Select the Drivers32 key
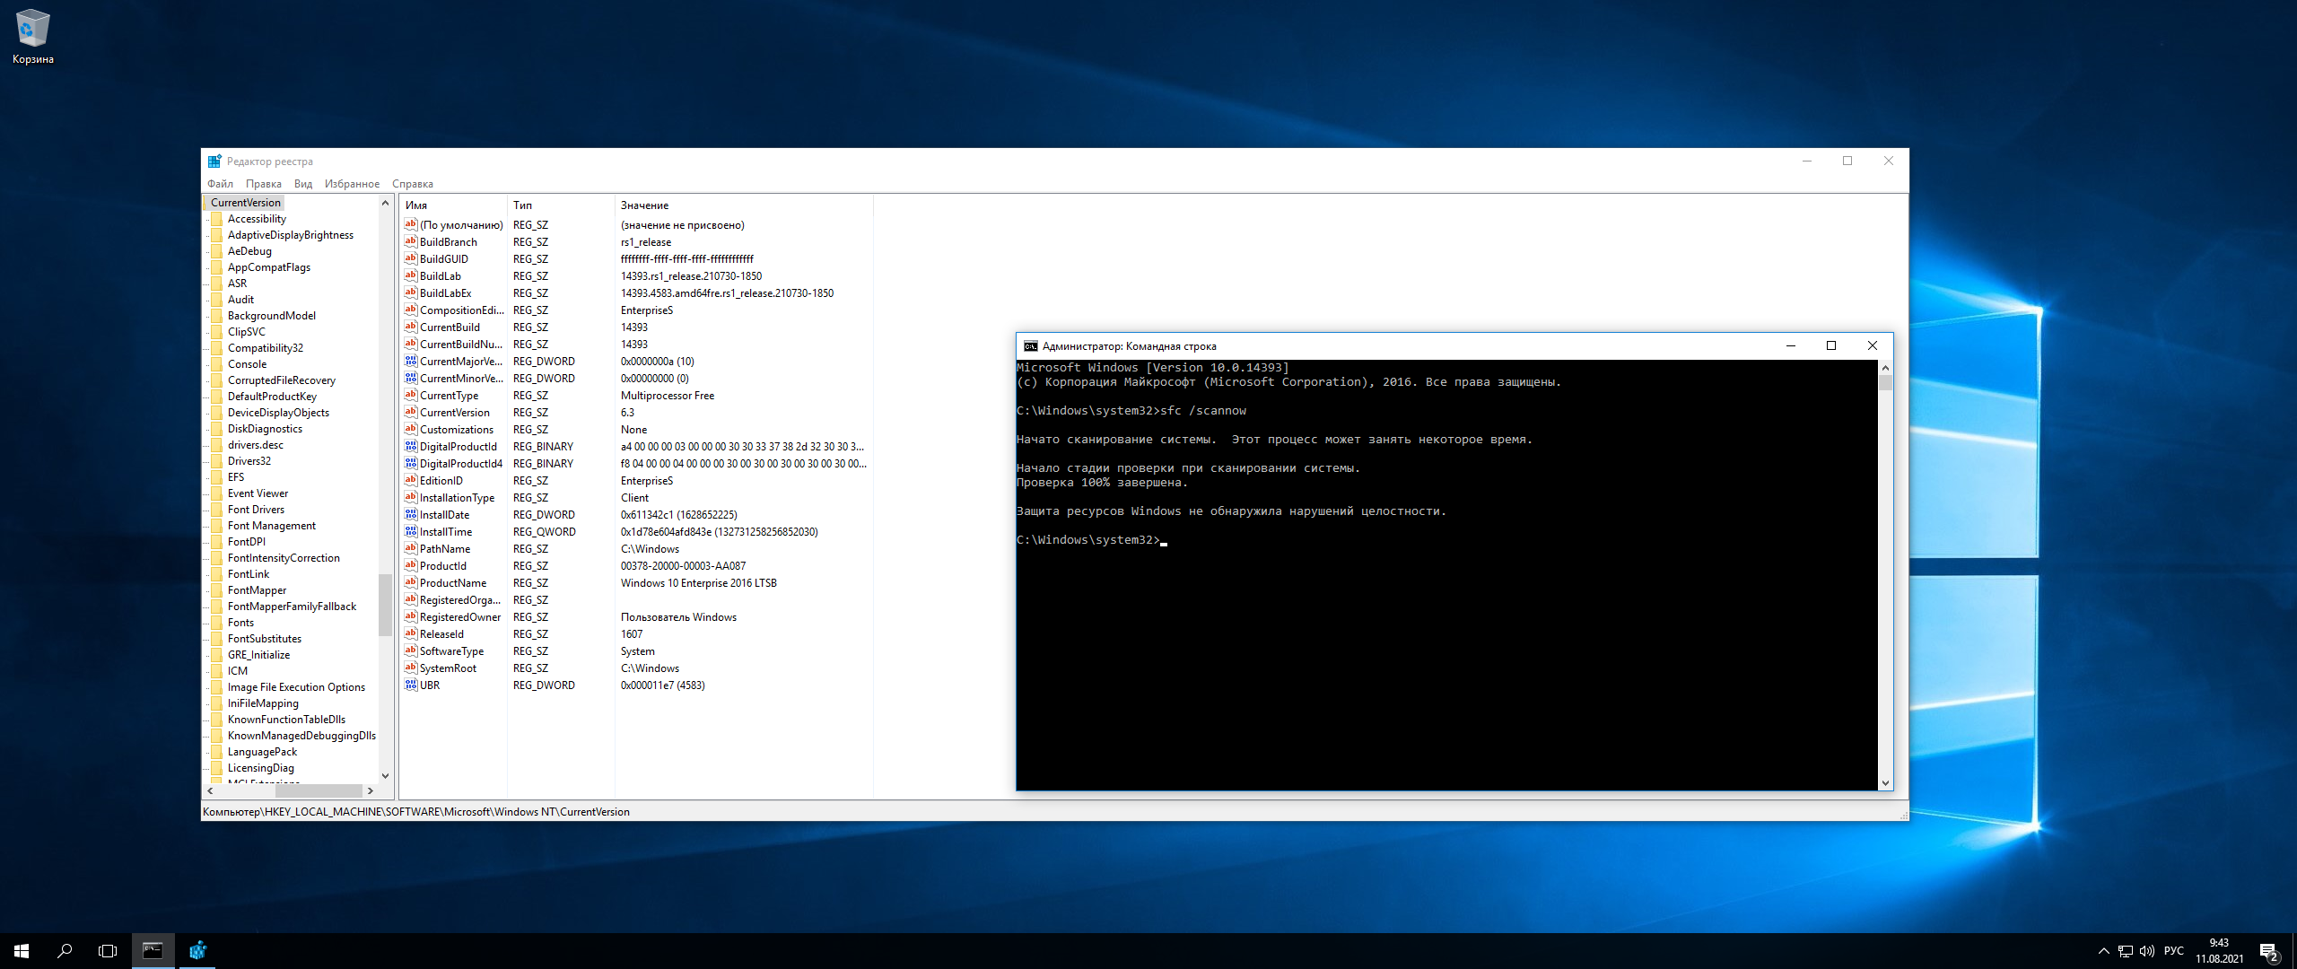The width and height of the screenshot is (2297, 969). (x=249, y=461)
